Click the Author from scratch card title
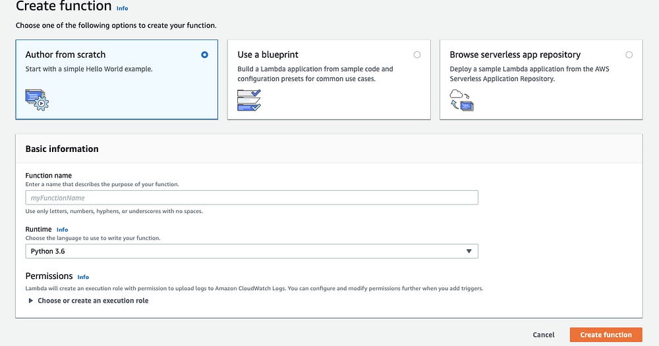The image size is (659, 346). click(65, 55)
